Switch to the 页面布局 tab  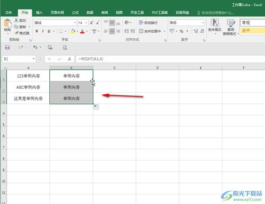[x=57, y=13]
